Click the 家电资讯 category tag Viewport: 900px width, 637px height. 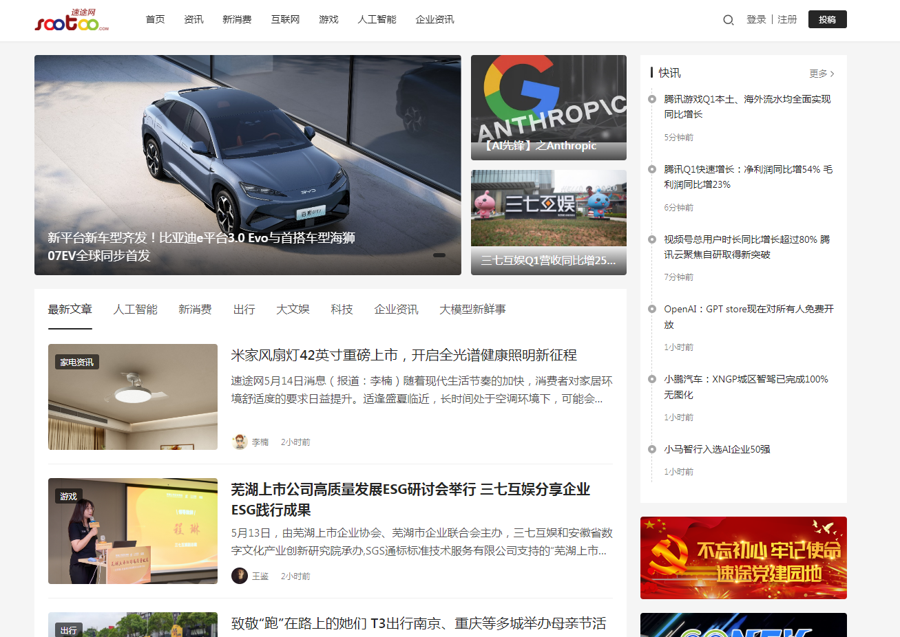76,362
